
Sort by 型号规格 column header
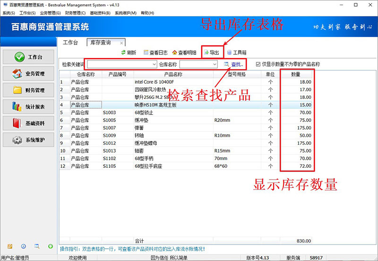click(237, 74)
